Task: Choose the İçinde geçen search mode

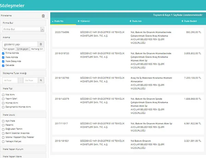Action: point(23,49)
